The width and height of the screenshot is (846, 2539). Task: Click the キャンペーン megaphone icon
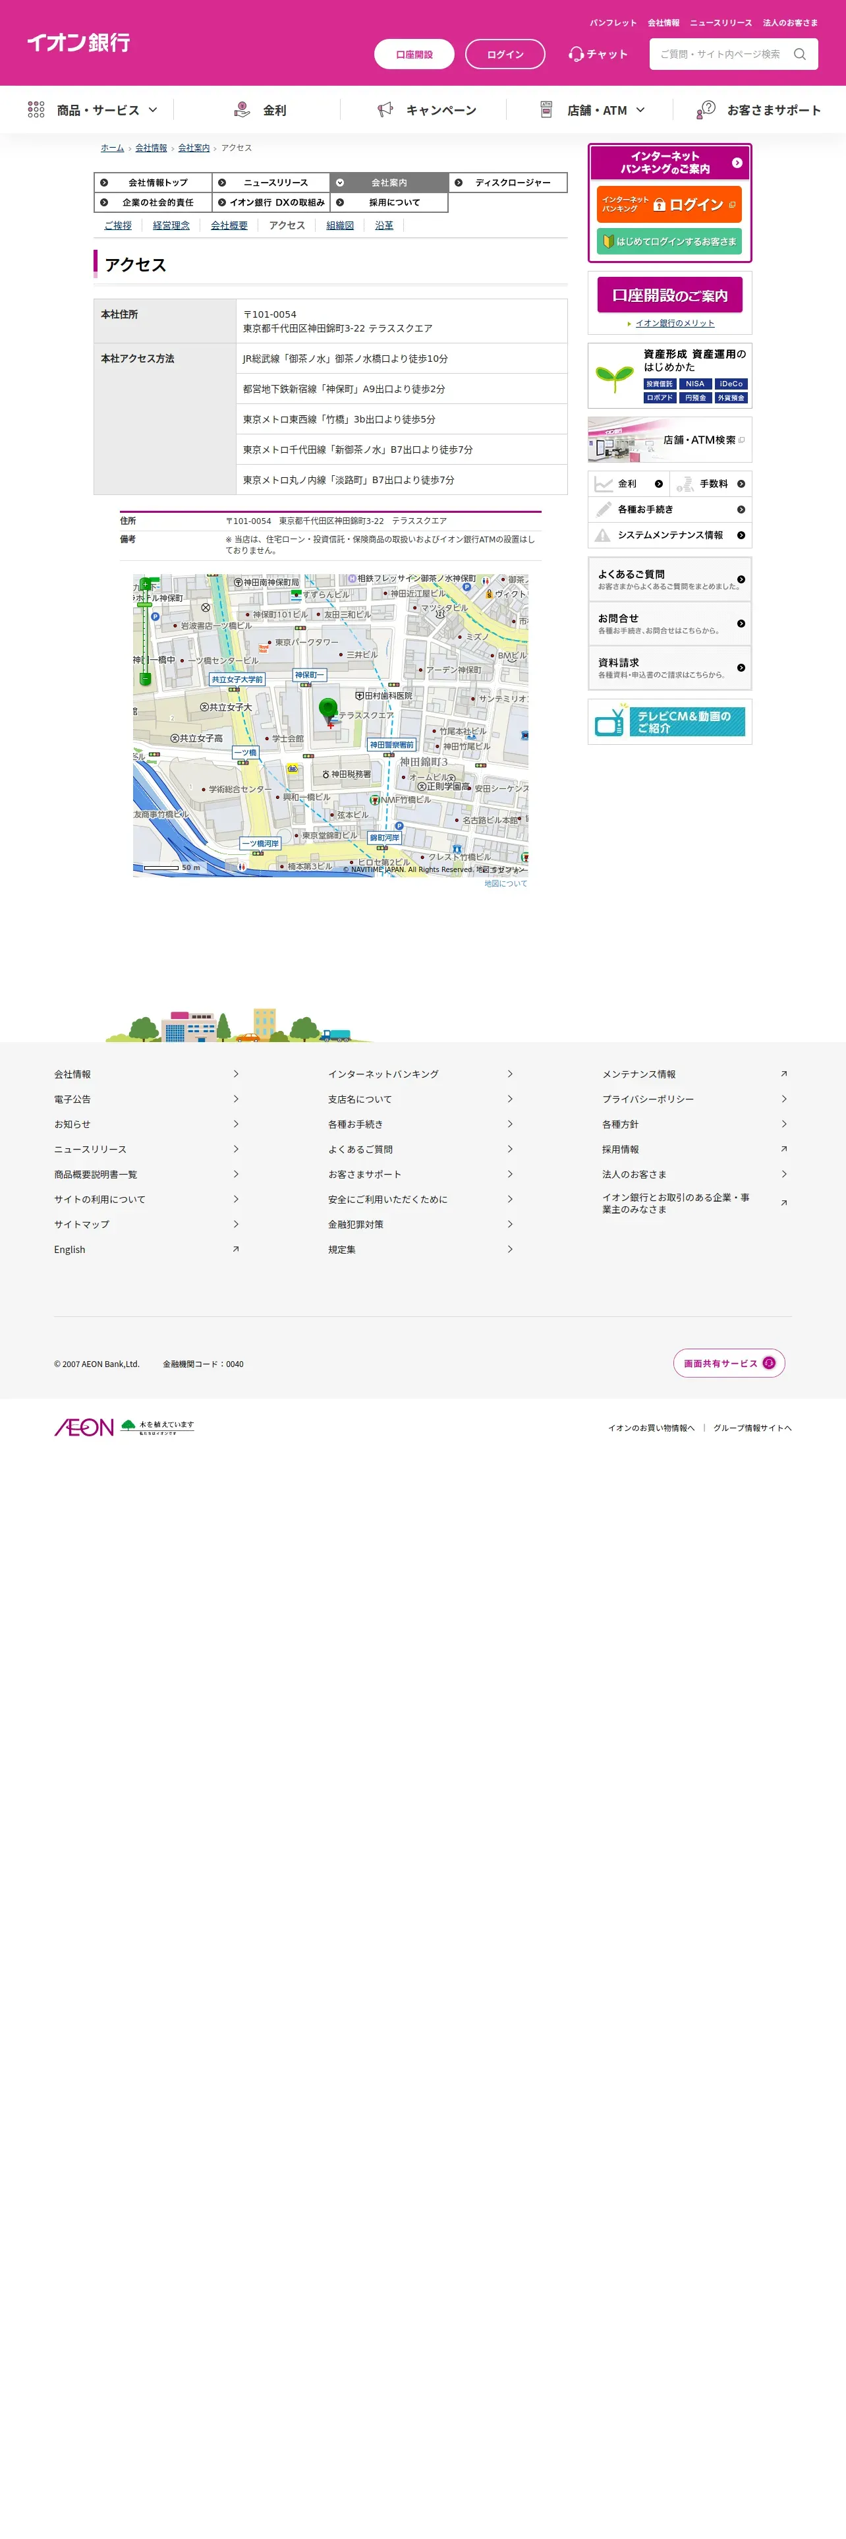tap(385, 109)
